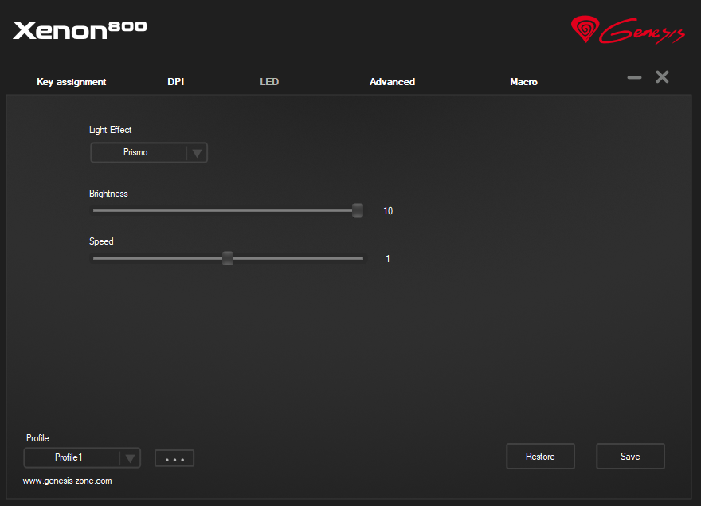Select the LED tab

(x=269, y=82)
